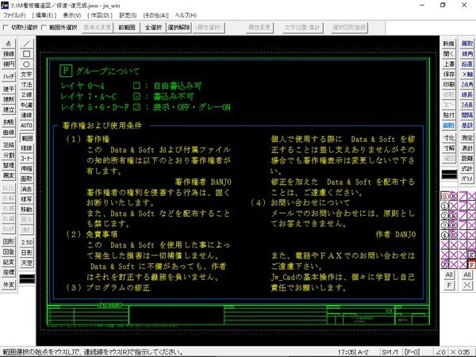Viewport: 476px width, 357px height.
Task: Open the 設定(S) menu
Action: [128, 15]
